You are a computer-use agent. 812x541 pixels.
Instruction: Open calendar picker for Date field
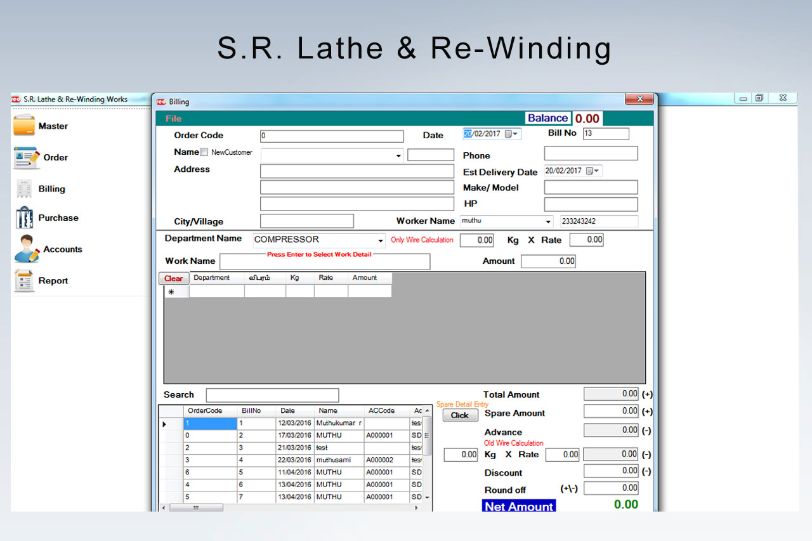(x=511, y=134)
